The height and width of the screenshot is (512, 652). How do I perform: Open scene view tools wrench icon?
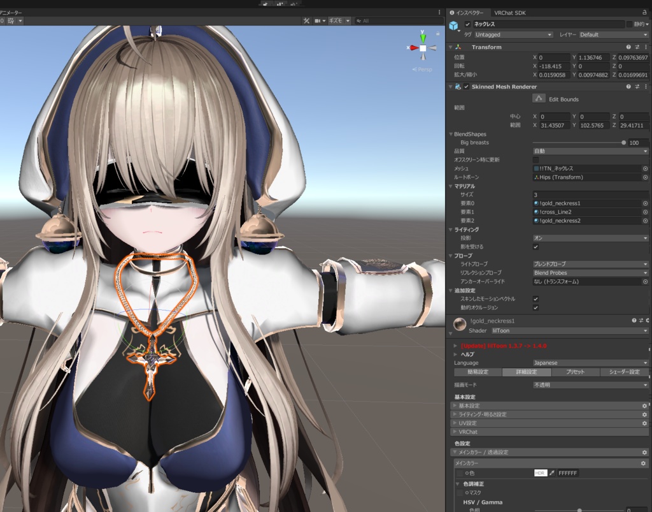(x=306, y=21)
